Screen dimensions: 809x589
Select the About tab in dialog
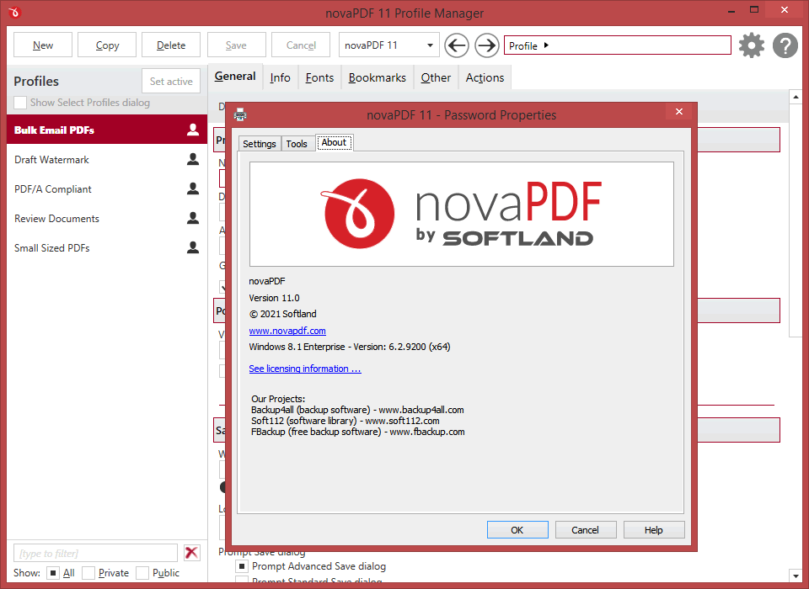(x=334, y=143)
